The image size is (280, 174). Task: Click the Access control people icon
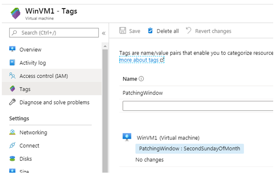(x=12, y=76)
